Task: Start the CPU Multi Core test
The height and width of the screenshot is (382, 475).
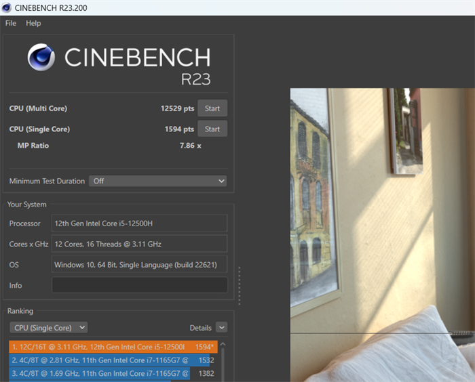Action: [212, 108]
